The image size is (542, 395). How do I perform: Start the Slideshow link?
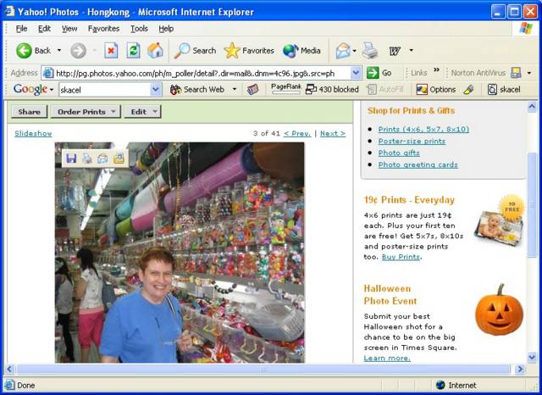point(33,134)
